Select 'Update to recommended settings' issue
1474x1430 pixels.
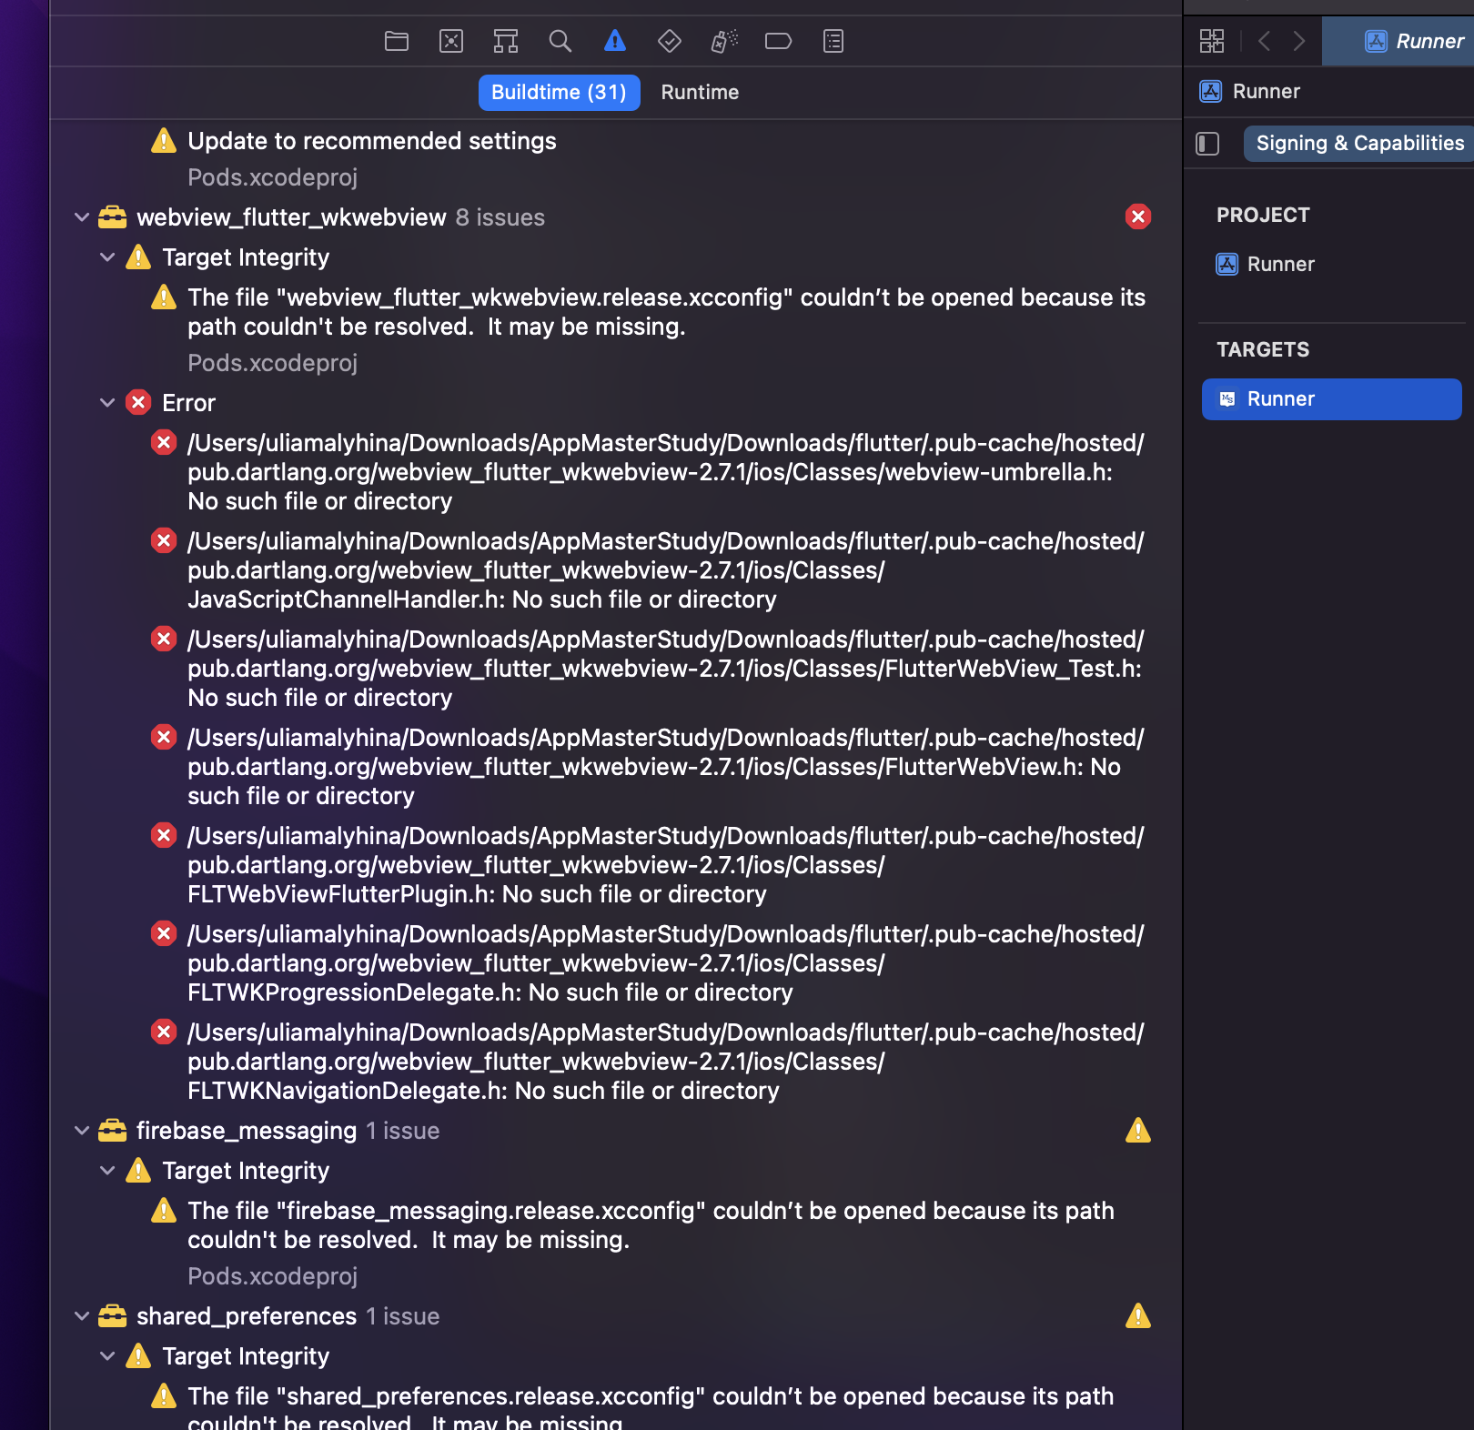pyautogui.click(x=371, y=141)
